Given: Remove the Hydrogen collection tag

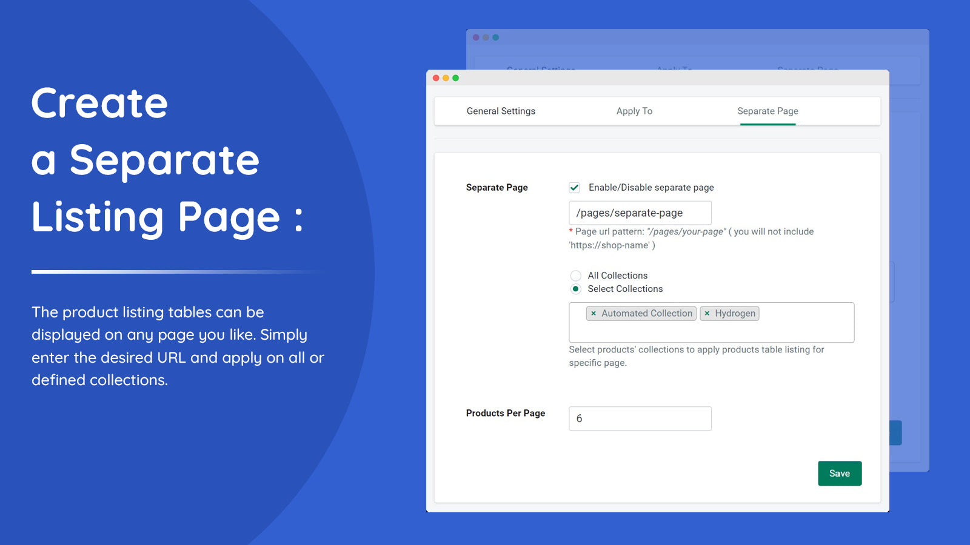Looking at the screenshot, I should coord(707,313).
